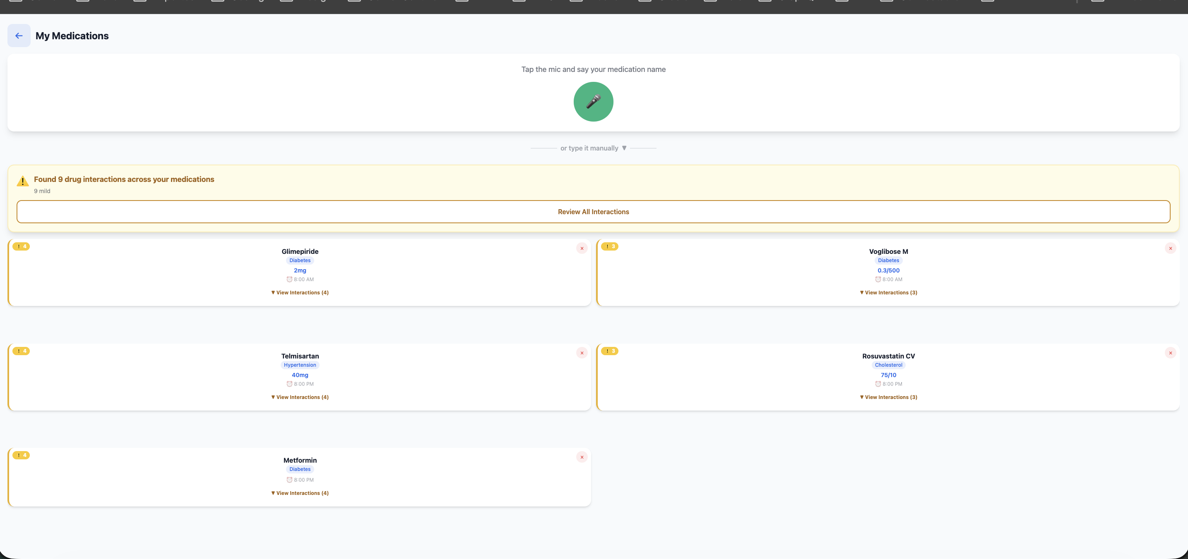Viewport: 1188px width, 559px height.
Task: Expand View Interactions under Glimepiride
Action: coord(300,292)
